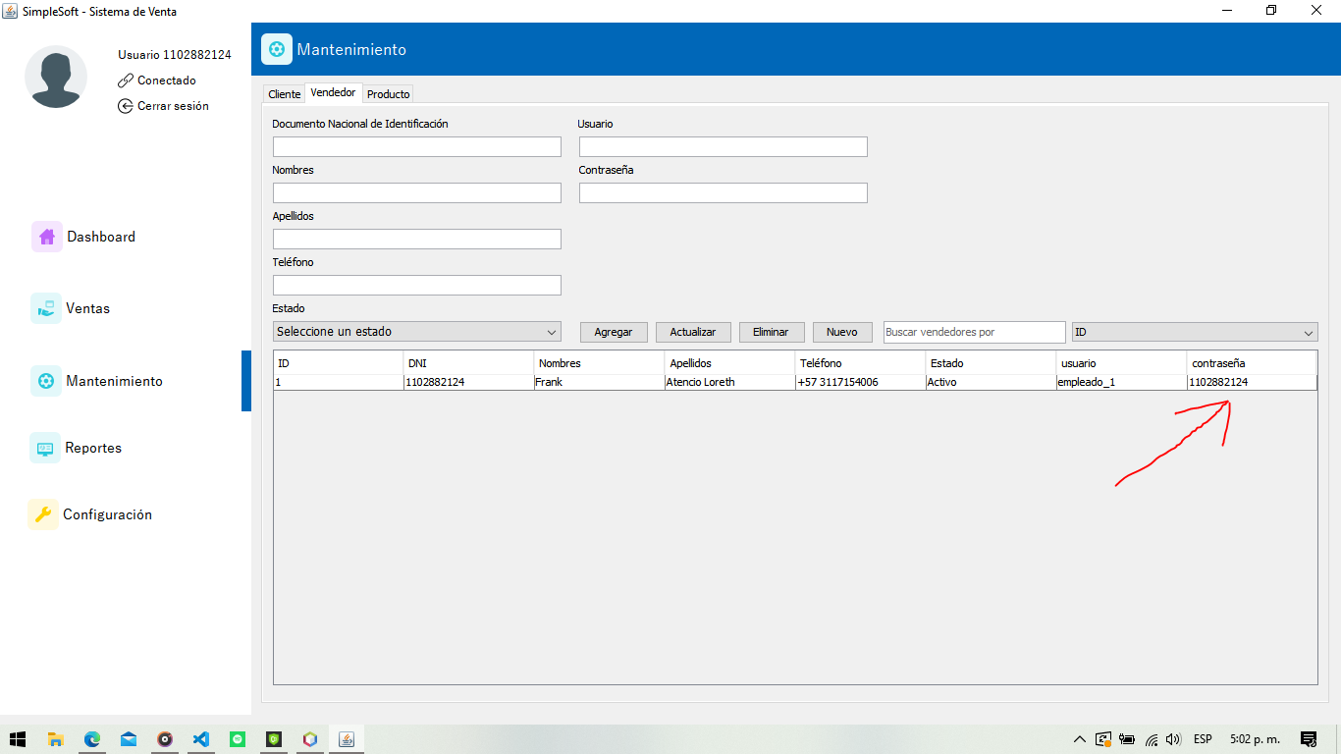Click the Nombres column header
The image size is (1341, 754).
[599, 363]
